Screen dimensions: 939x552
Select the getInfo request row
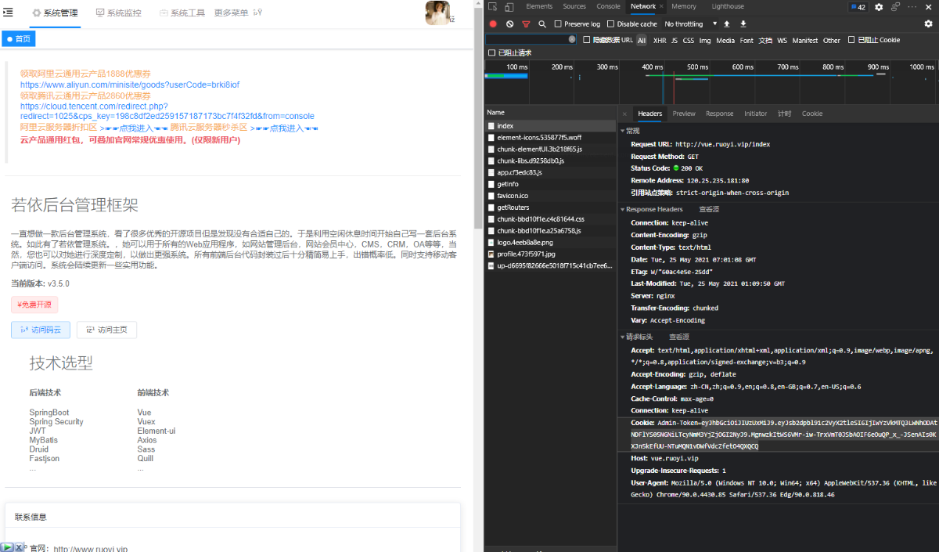point(551,184)
